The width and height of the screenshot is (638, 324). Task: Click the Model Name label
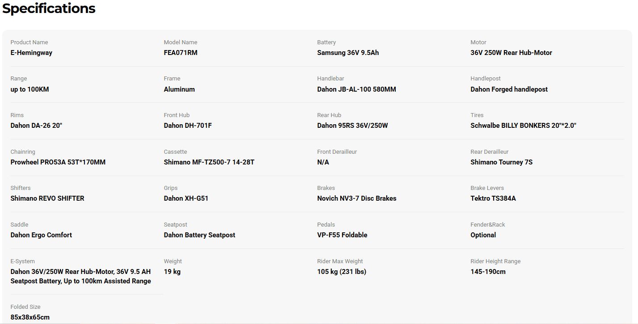tap(180, 42)
